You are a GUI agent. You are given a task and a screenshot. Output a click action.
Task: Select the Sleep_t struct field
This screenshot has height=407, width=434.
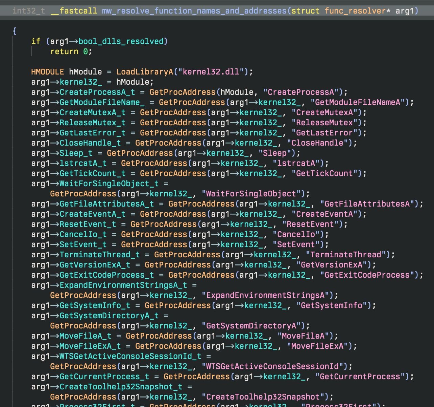pos(76,153)
